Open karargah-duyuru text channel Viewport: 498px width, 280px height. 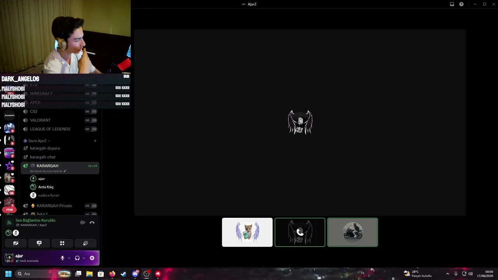pos(60,148)
